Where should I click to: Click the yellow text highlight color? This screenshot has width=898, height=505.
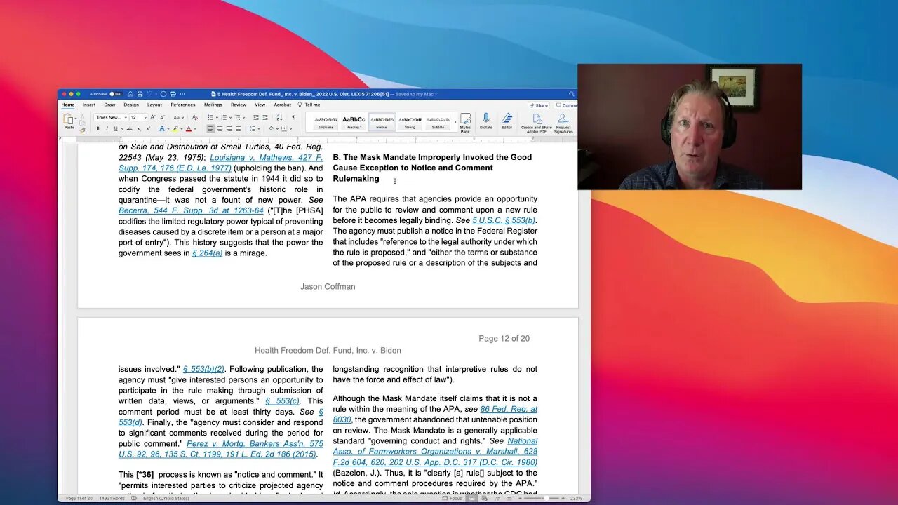pyautogui.click(x=175, y=129)
